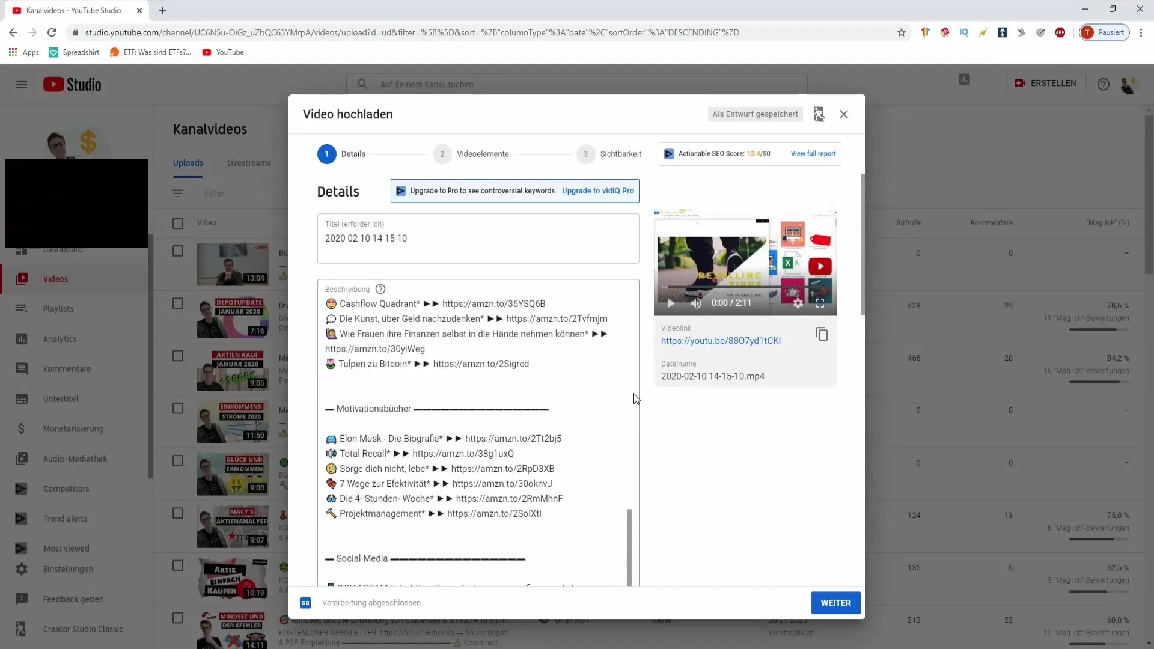1154x649 pixels.
Task: Open Audio-Mediathek in the sidebar
Action: [75, 459]
